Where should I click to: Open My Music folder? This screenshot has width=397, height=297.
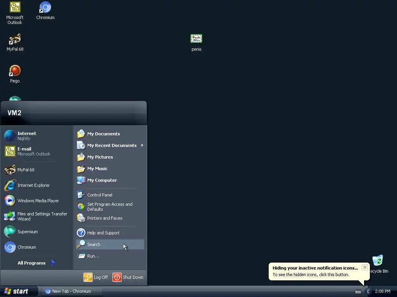click(110, 169)
